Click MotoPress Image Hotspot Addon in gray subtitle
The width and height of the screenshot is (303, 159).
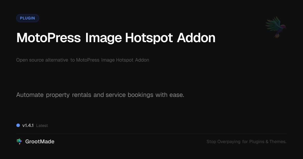[113, 60]
